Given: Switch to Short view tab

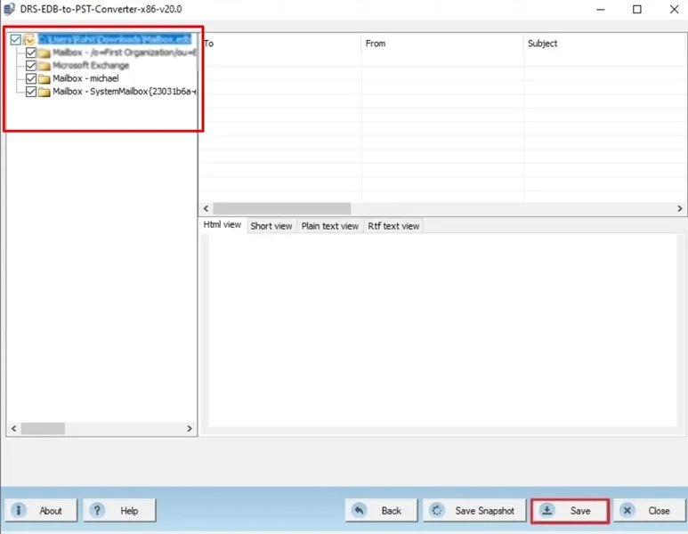Looking at the screenshot, I should pos(271,226).
